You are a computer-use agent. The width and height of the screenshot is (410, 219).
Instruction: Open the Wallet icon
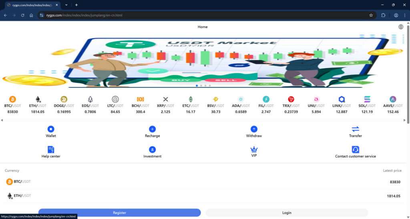tap(51, 129)
